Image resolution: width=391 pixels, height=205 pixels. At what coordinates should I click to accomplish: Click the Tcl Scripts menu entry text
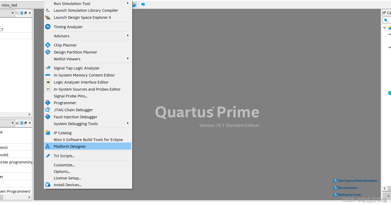pos(64,156)
